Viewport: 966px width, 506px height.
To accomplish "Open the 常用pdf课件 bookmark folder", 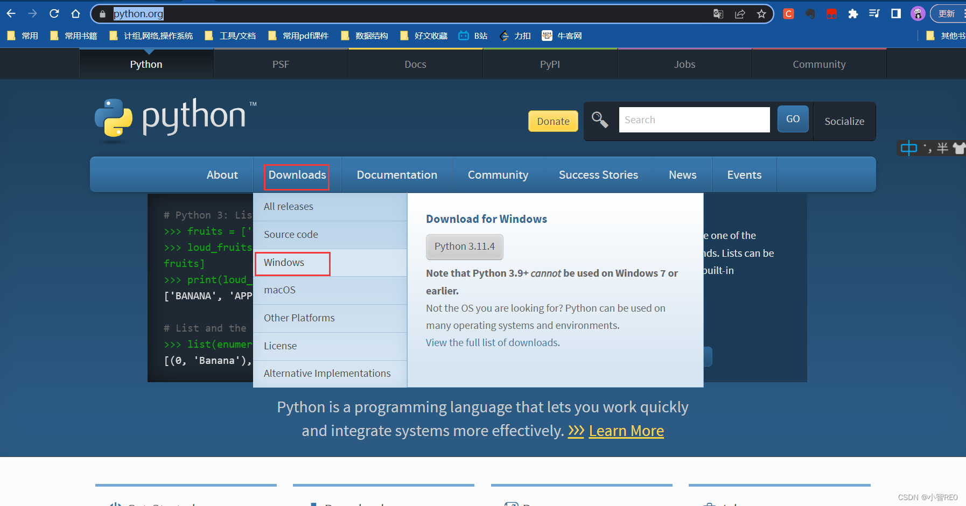I will 298,36.
